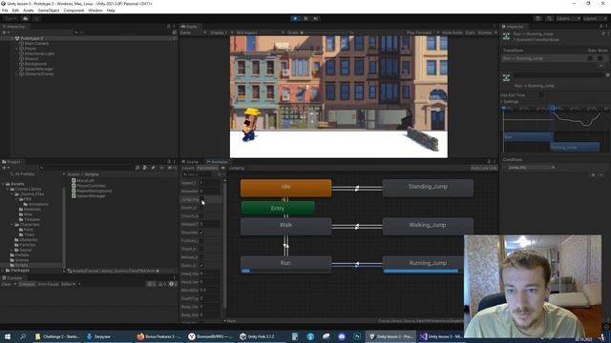Select the Walking_Jump state node

(428, 227)
